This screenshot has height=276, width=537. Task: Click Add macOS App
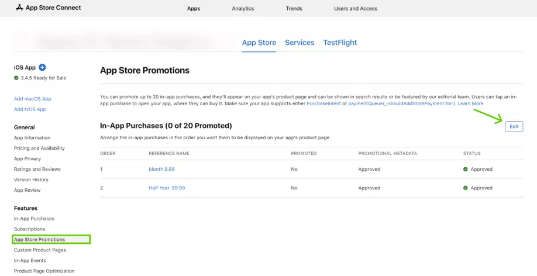coord(33,99)
